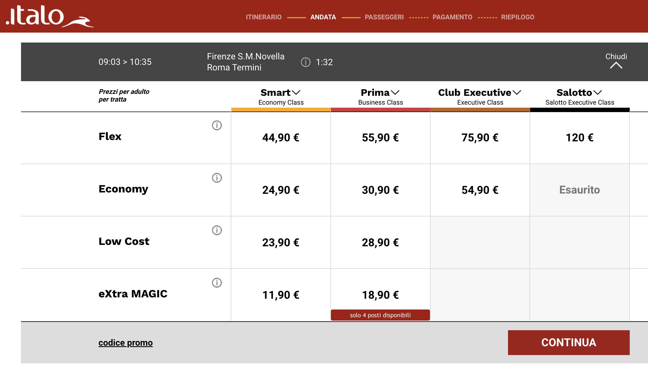Expand the Salotto class dropdown
The image size is (648, 365).
pyautogui.click(x=597, y=92)
